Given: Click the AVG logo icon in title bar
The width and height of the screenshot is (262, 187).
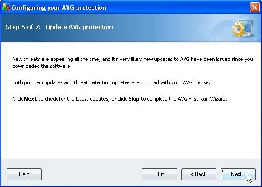Looking at the screenshot, I should (6, 7).
